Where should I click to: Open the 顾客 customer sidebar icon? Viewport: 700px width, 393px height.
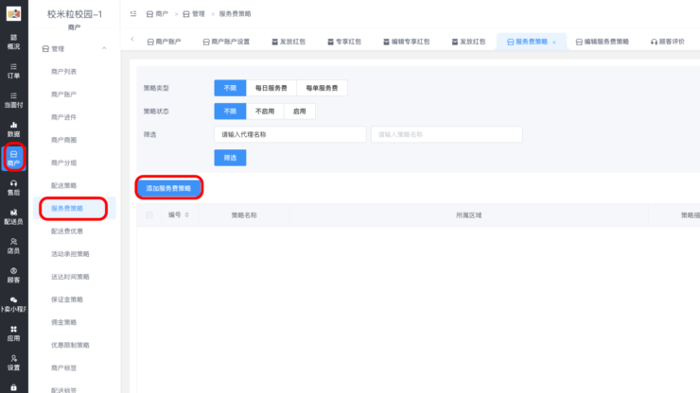13,275
